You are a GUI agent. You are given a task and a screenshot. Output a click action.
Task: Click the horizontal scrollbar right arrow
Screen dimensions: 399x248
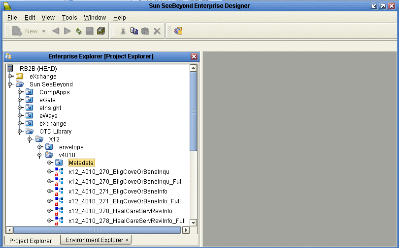(186, 230)
